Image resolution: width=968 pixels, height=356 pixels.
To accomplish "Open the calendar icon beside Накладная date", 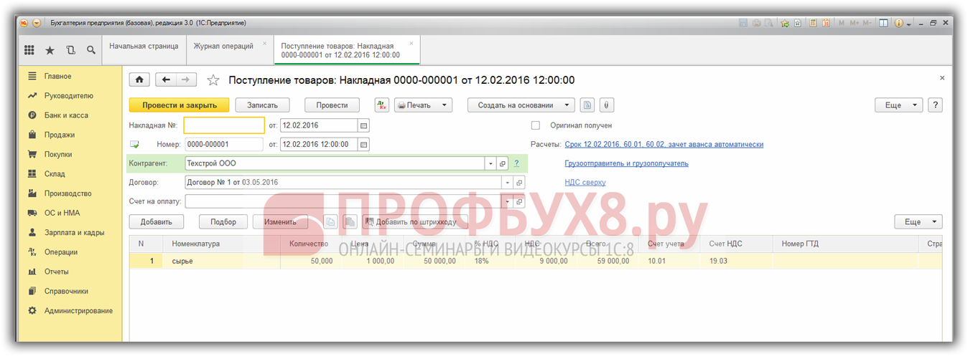I will click(x=363, y=125).
